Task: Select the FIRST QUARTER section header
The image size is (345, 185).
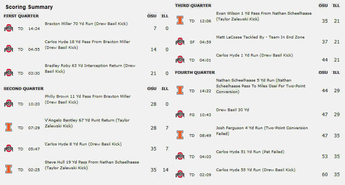Action: pyautogui.click(x=21, y=16)
